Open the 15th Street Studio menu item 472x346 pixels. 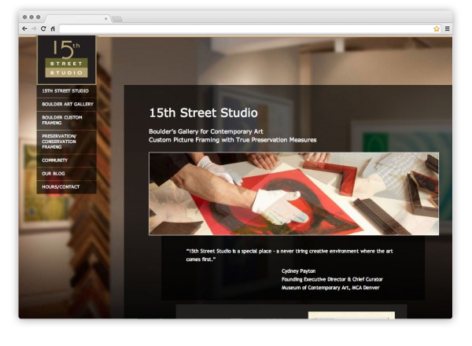(67, 91)
